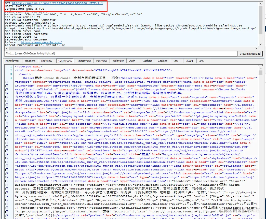Open the Referer google.com link

pyautogui.click(x=41, y=42)
